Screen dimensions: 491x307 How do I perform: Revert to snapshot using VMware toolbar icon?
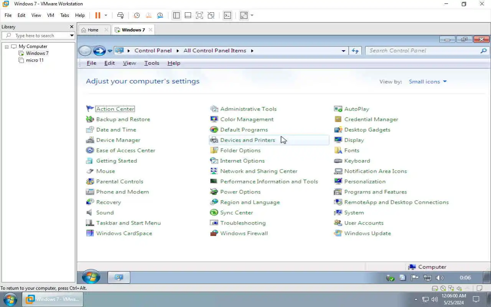pos(148,15)
